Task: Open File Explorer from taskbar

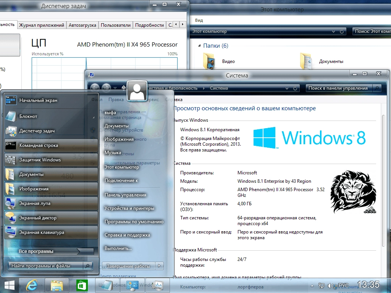Action: click(57, 285)
